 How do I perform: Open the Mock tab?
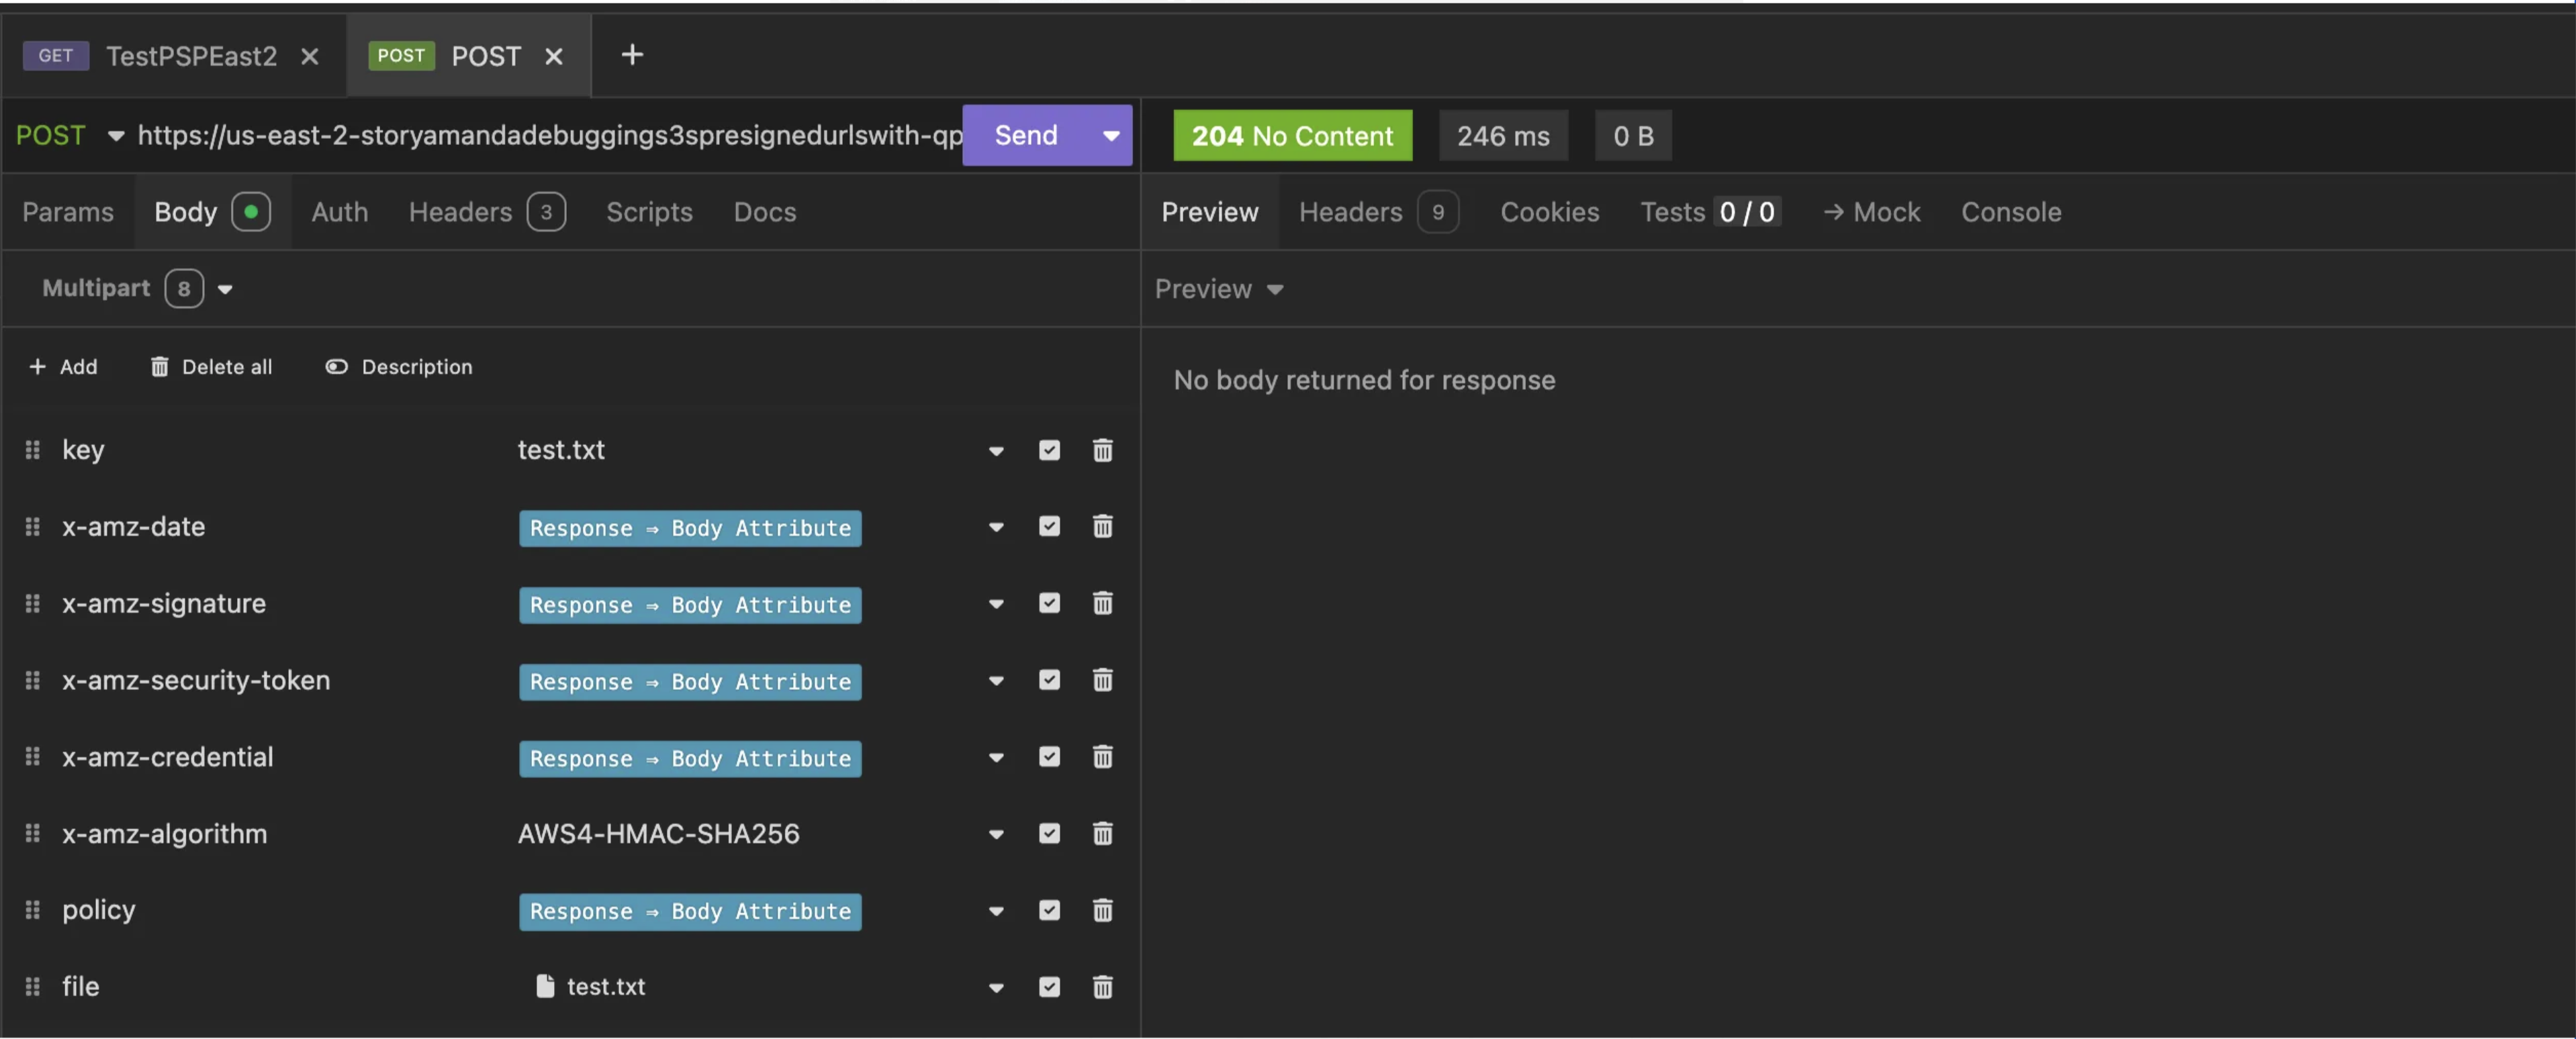coord(1872,212)
